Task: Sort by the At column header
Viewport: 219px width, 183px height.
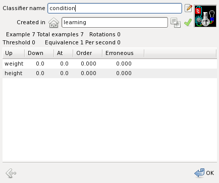Action: (64, 53)
